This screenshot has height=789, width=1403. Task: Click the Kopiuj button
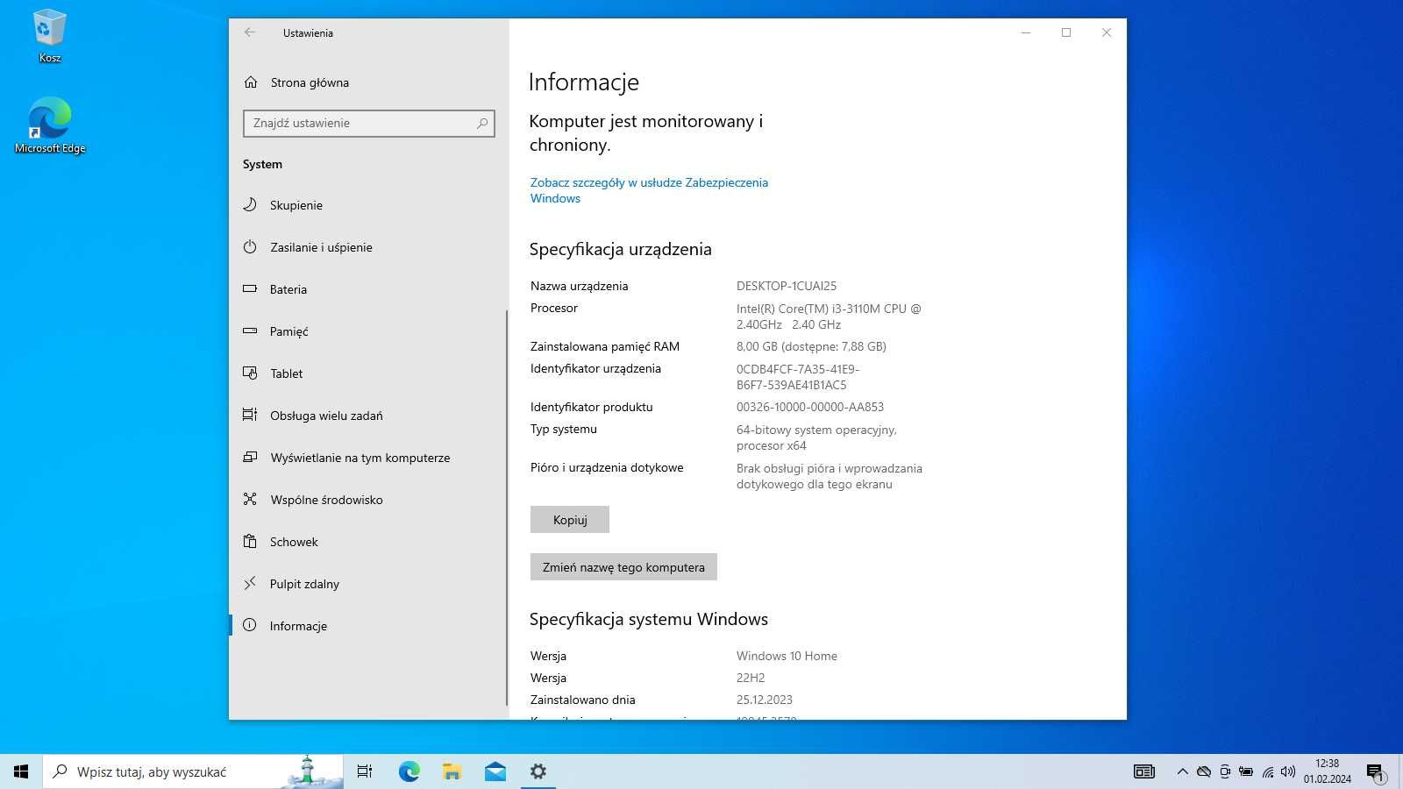point(570,520)
